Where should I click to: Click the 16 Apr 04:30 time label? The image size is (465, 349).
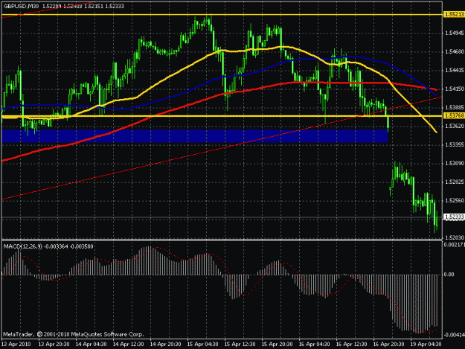click(315, 345)
